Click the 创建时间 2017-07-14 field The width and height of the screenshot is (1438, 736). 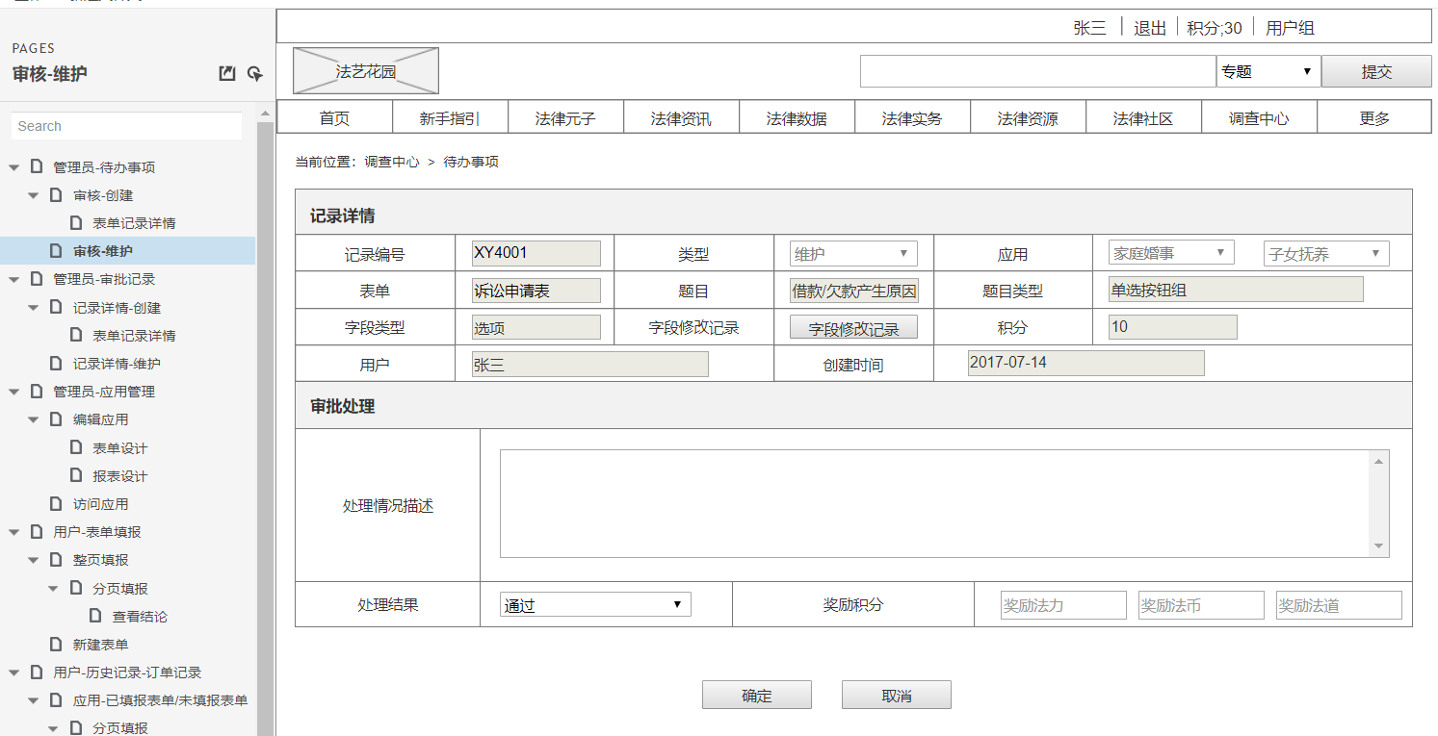click(x=1085, y=363)
